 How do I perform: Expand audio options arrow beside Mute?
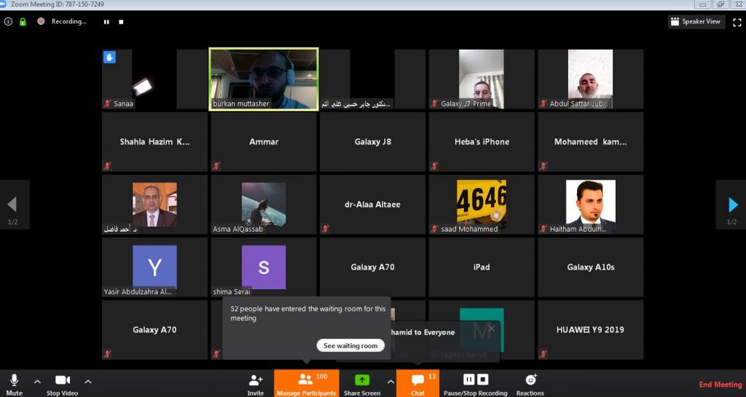click(37, 381)
